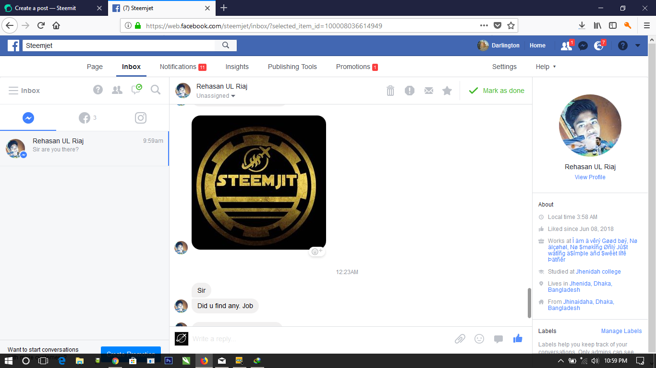This screenshot has height=368, width=656.
Task: Expand the Help dropdown arrow
Action: (555, 67)
